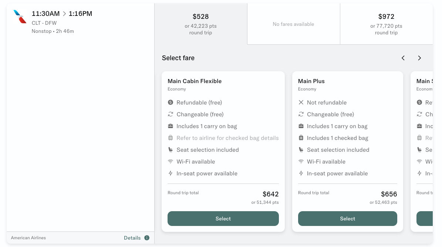Select the Main Cabin Flexible fare

[223, 219]
